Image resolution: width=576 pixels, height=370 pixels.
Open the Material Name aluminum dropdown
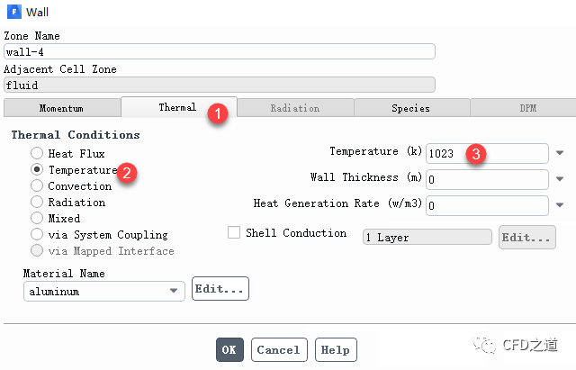tap(104, 291)
